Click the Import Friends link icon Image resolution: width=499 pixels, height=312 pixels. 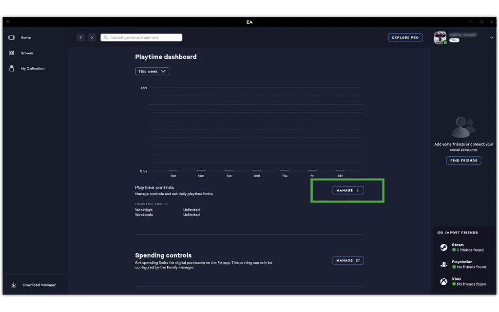coord(440,233)
